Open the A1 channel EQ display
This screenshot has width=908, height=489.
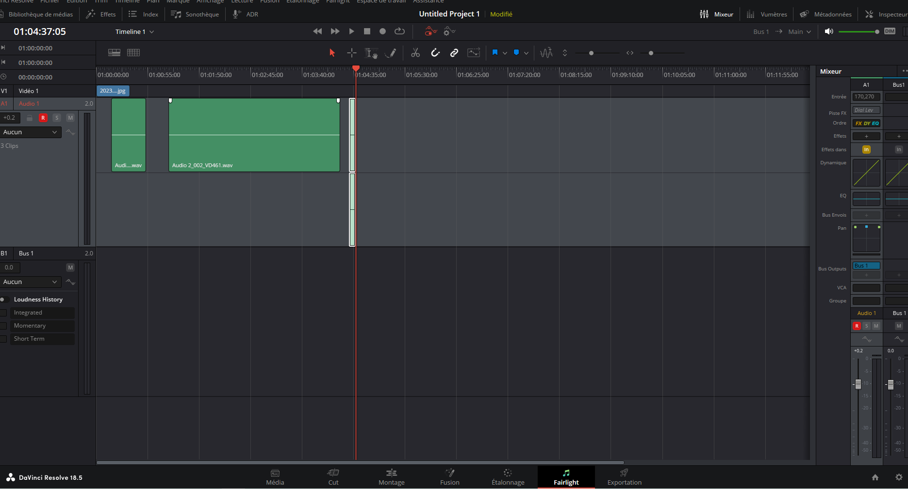(x=866, y=199)
